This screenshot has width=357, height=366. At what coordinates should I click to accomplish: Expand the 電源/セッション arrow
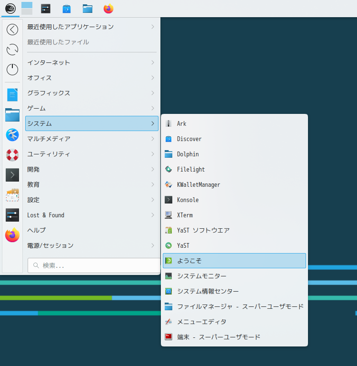153,245
